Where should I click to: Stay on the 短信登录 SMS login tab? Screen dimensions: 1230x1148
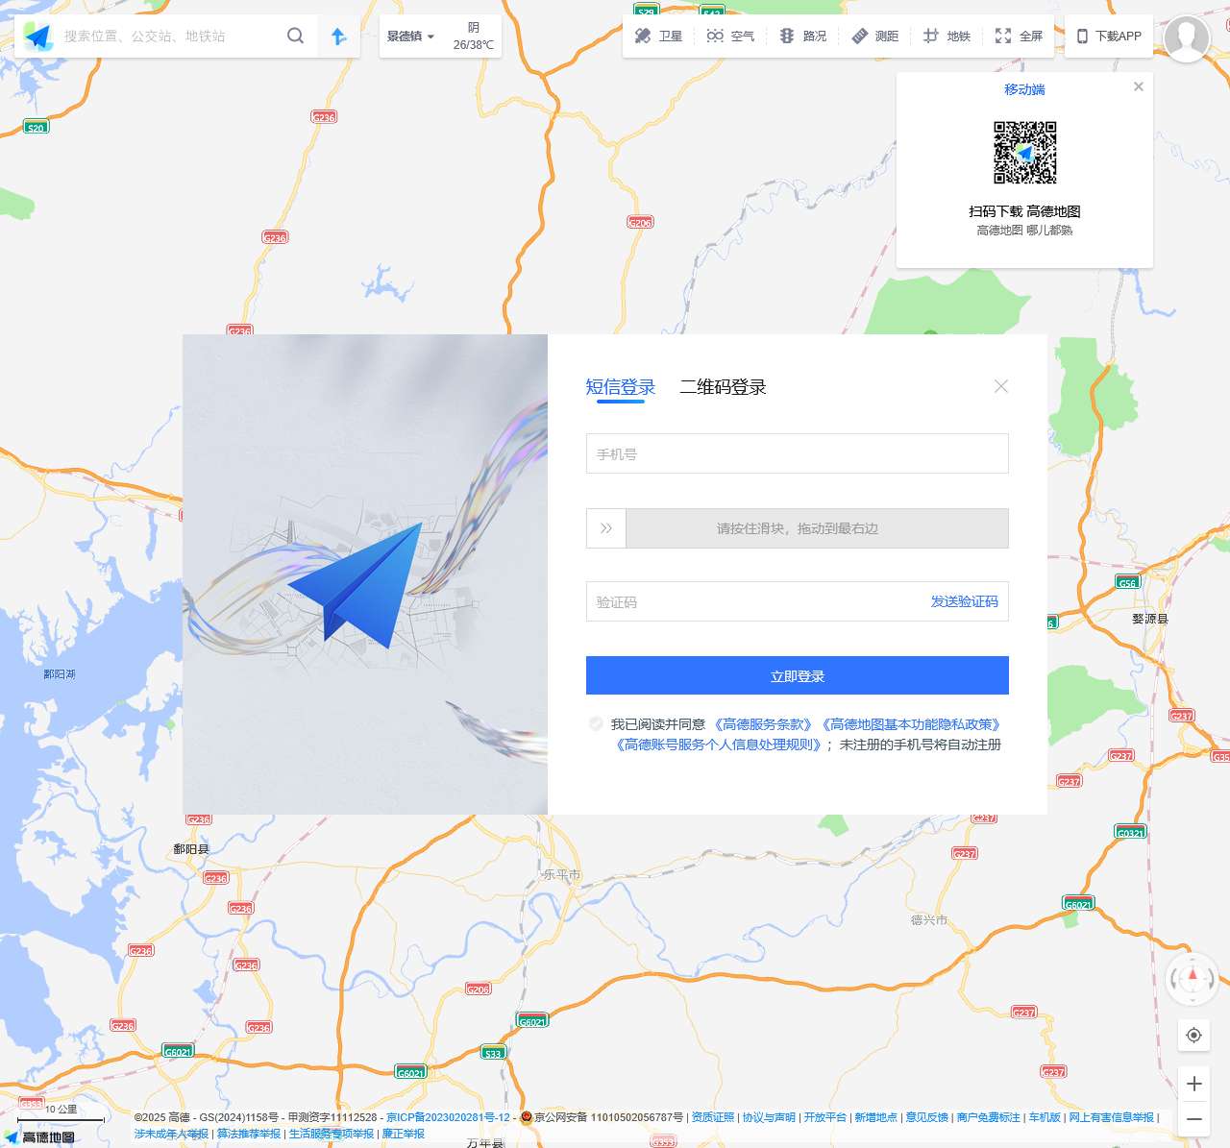619,387
